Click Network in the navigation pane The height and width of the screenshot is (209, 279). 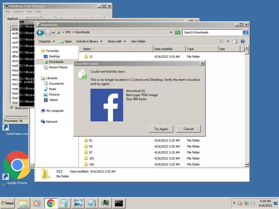(51, 122)
